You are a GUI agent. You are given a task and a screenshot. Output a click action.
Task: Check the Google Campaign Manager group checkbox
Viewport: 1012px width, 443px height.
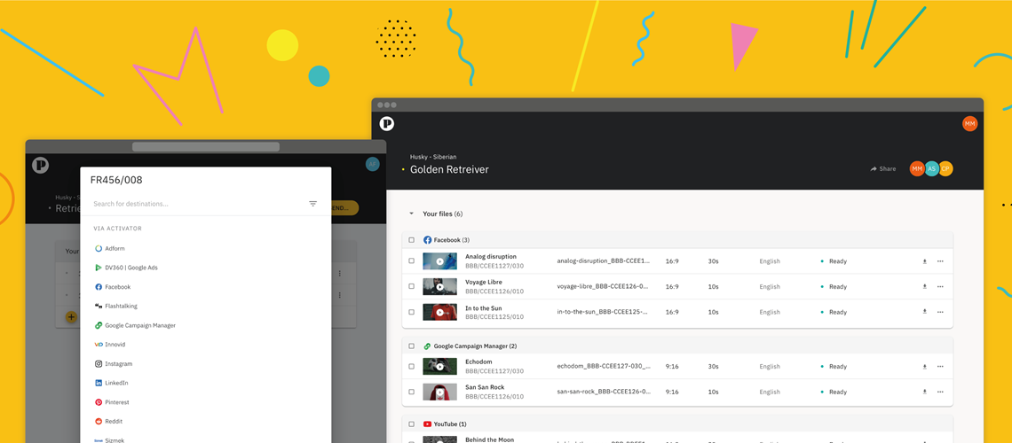coord(412,346)
